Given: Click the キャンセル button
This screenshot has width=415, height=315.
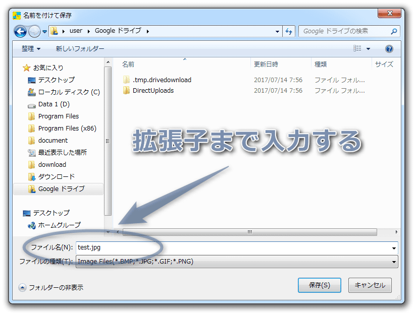Looking at the screenshot, I should pos(370,285).
